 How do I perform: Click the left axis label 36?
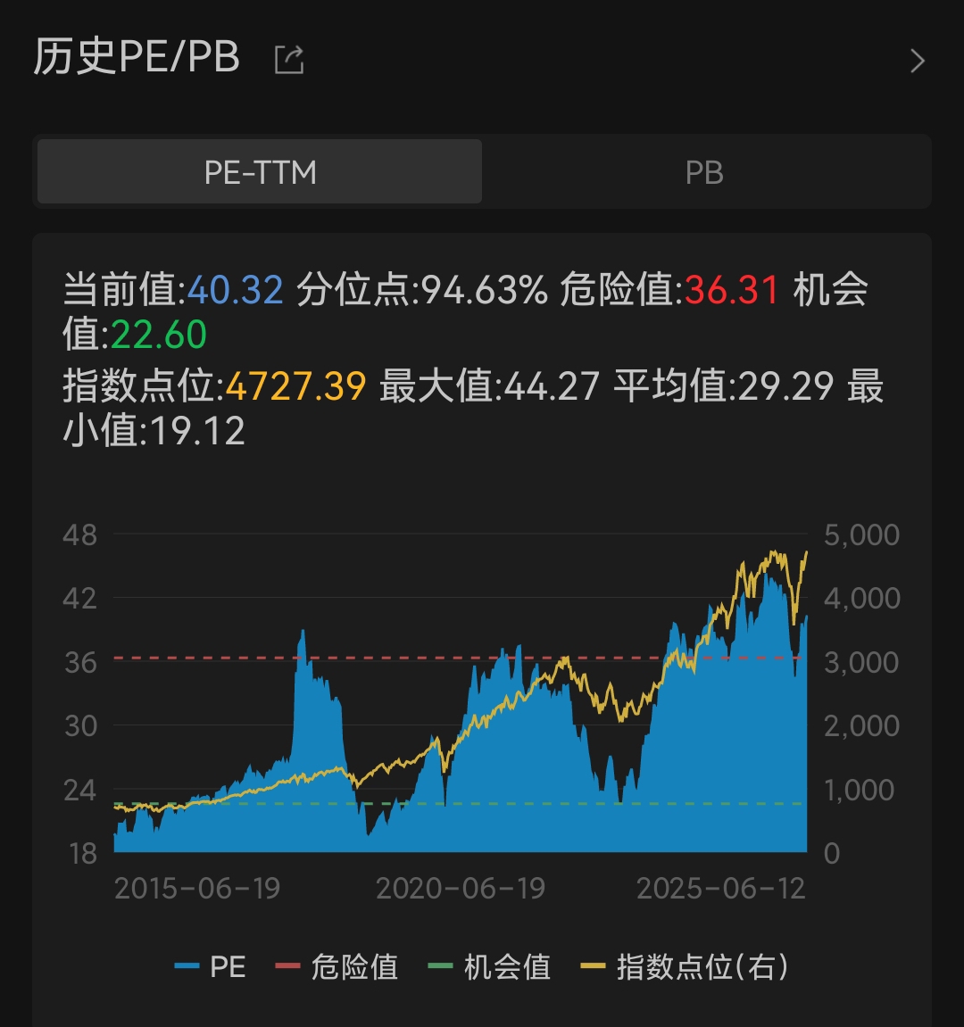pos(80,663)
